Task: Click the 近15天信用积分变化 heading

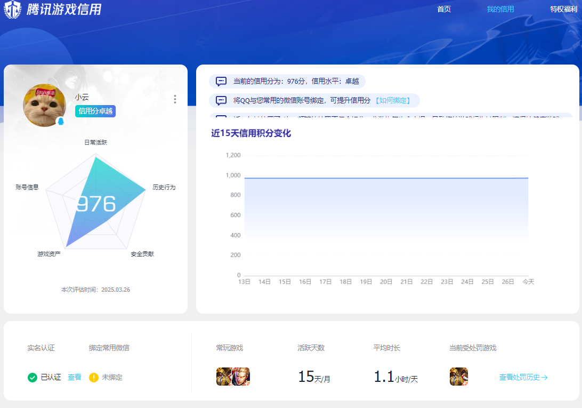Action: point(251,133)
